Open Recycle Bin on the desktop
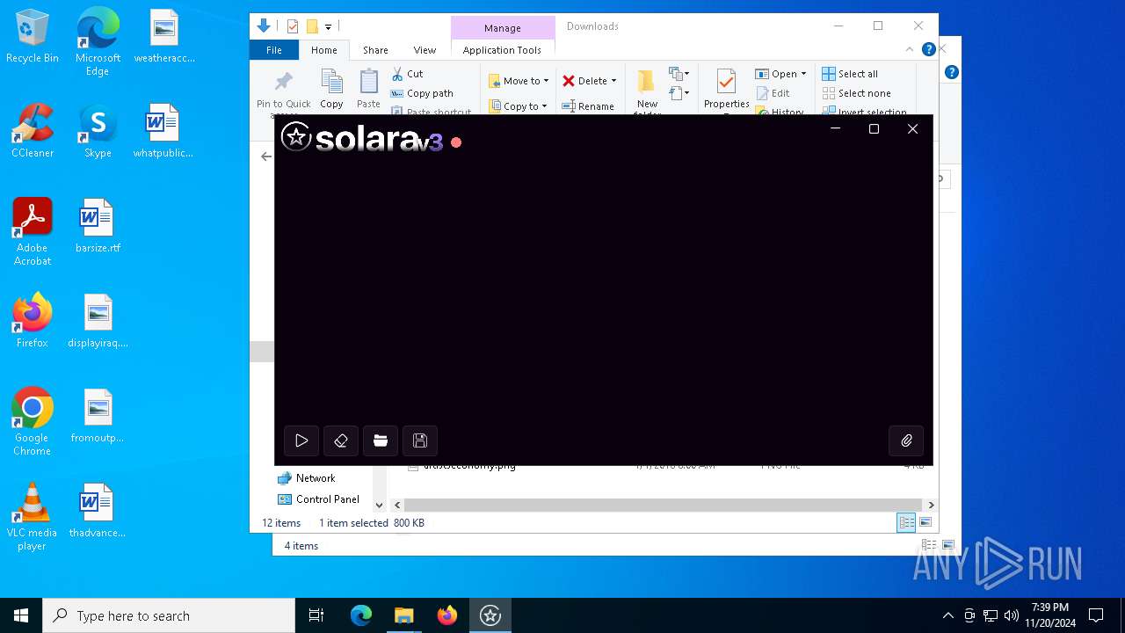 33,37
